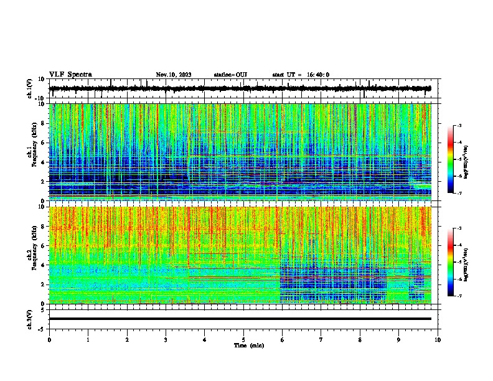Click the "ch.3(V)" axis label
Screen dimensions: 493x381
click(30, 319)
